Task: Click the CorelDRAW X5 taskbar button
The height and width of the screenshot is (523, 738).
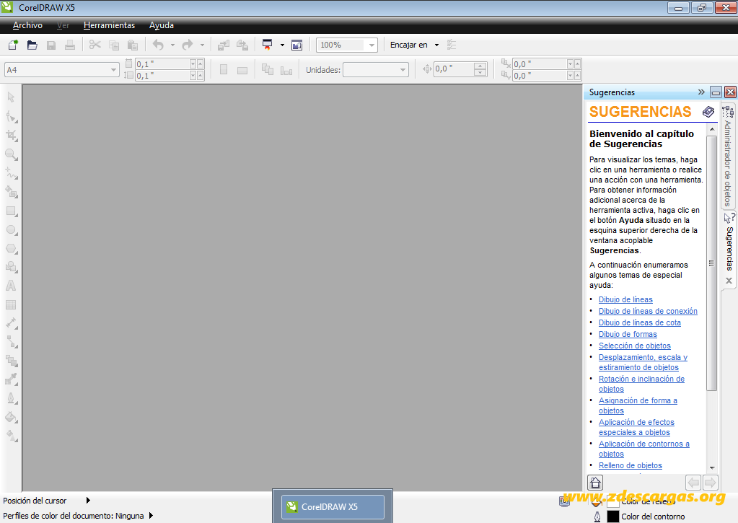Action: coord(333,507)
